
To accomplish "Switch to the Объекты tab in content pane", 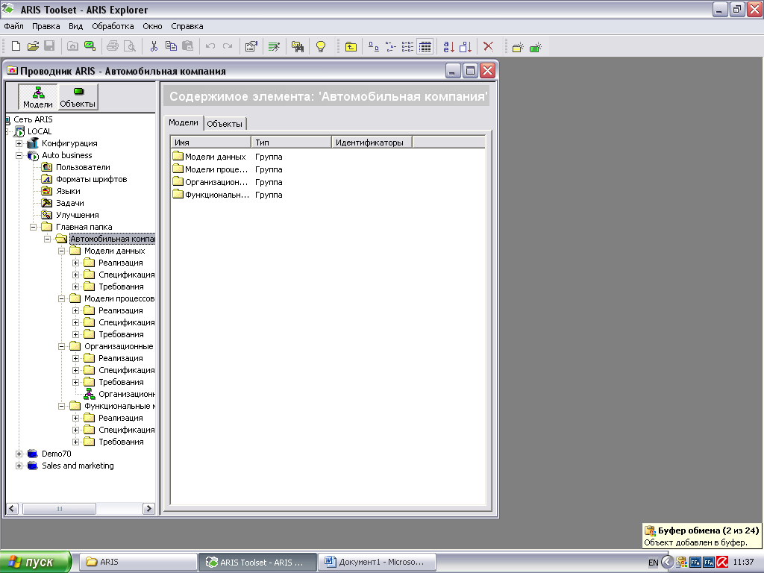I will pos(225,124).
